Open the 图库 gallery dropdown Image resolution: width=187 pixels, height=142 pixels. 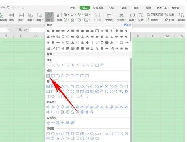coord(30,17)
